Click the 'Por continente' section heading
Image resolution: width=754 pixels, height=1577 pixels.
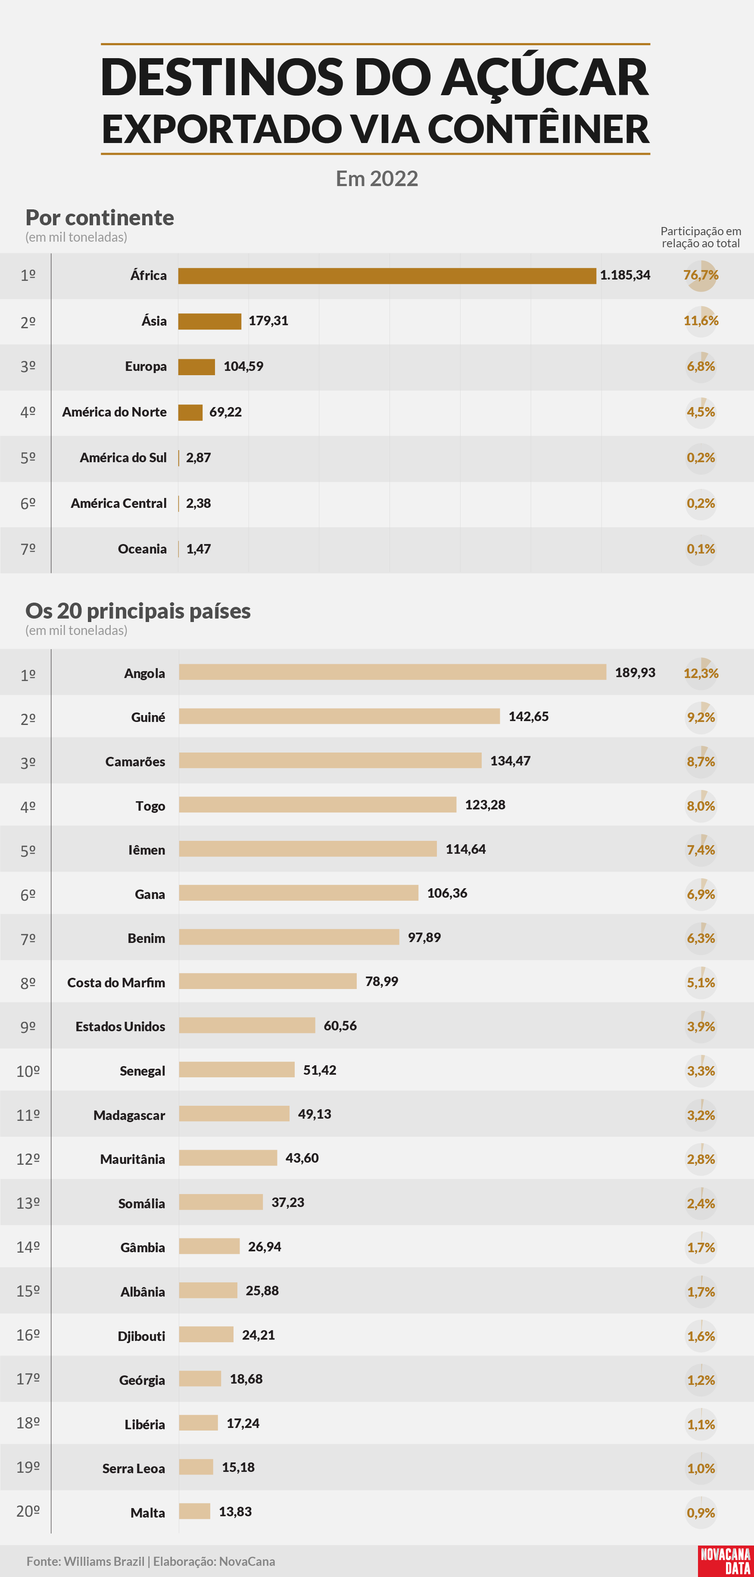tap(99, 218)
